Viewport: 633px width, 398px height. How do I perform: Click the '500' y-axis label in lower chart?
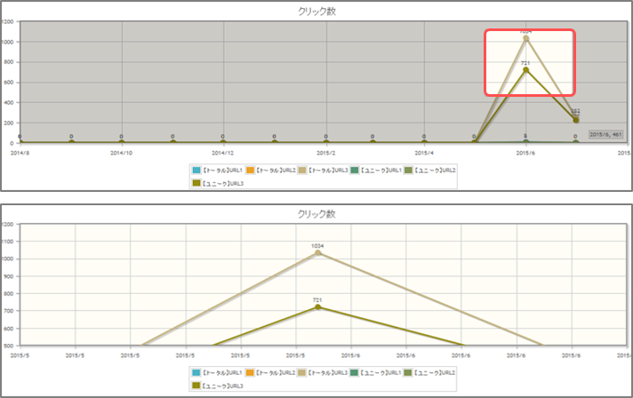pyautogui.click(x=9, y=346)
